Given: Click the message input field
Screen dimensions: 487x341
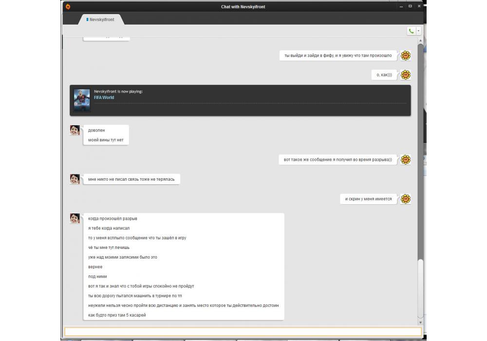Looking at the screenshot, I should (x=243, y=332).
